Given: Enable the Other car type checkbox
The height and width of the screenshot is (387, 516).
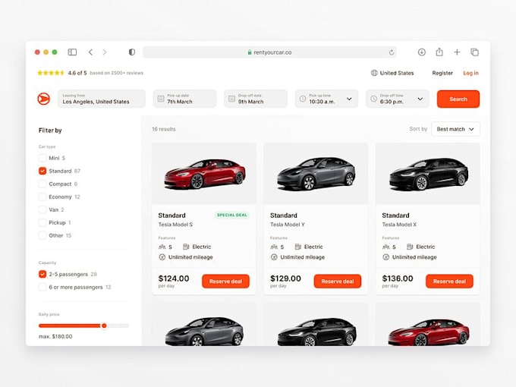Looking at the screenshot, I should click(42, 235).
